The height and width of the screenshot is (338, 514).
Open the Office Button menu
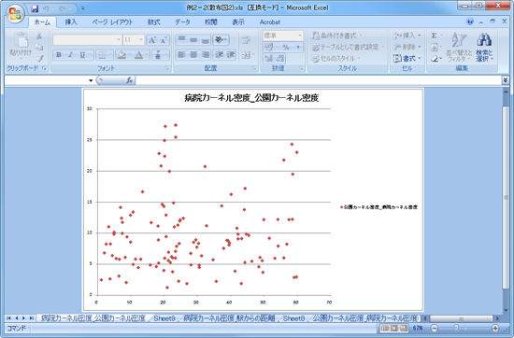click(x=15, y=14)
